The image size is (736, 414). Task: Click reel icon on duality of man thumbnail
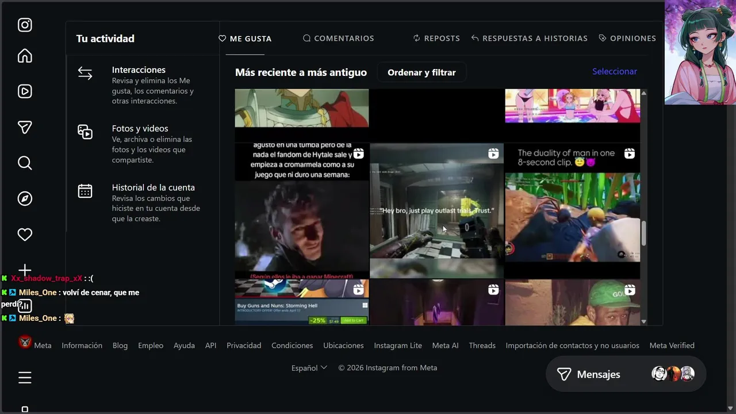630,154
